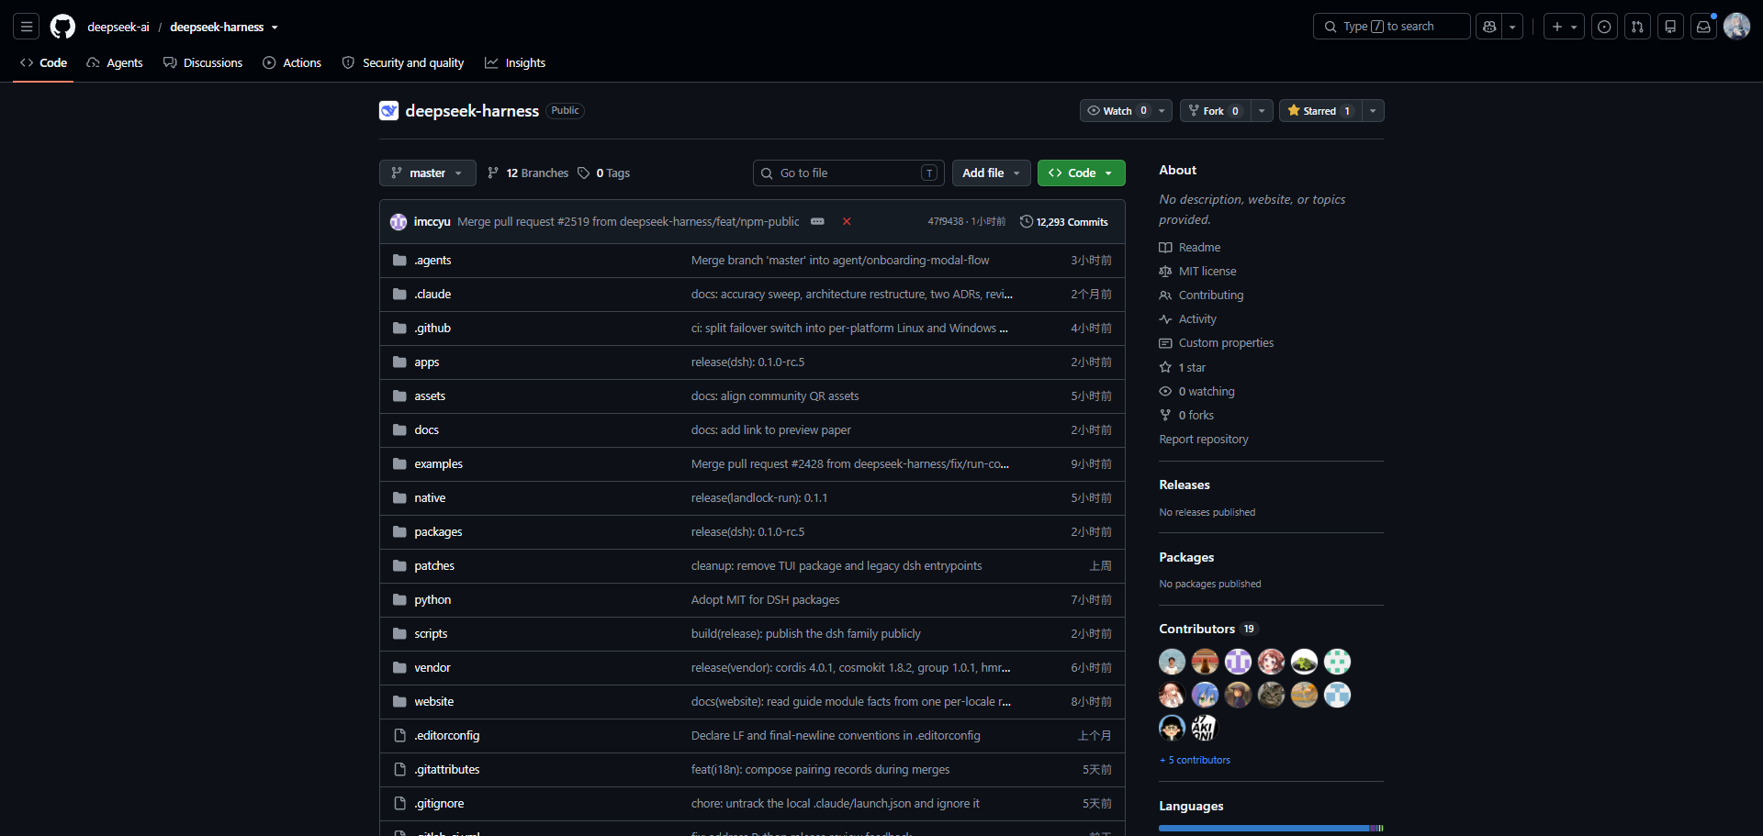The height and width of the screenshot is (836, 1763).
Task: Open the .gitattributes file name
Action: [446, 770]
